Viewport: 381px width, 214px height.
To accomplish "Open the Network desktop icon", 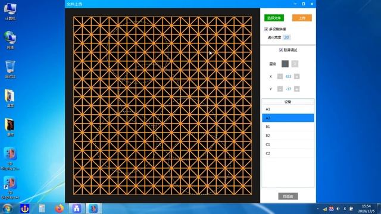I will pyautogui.click(x=10, y=40).
